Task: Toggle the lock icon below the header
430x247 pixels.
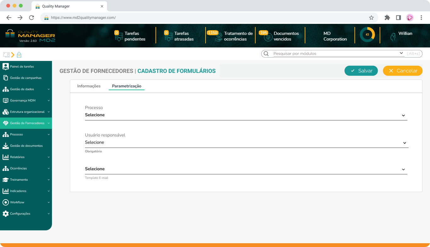Action: [19, 55]
